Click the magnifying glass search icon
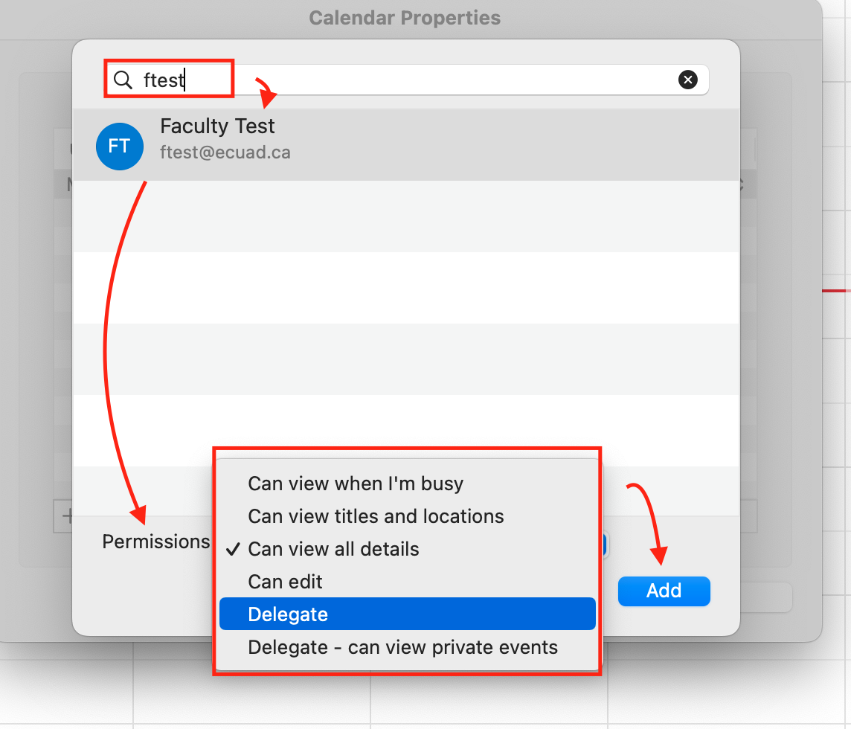Screen dimensions: 851x729 (x=123, y=80)
